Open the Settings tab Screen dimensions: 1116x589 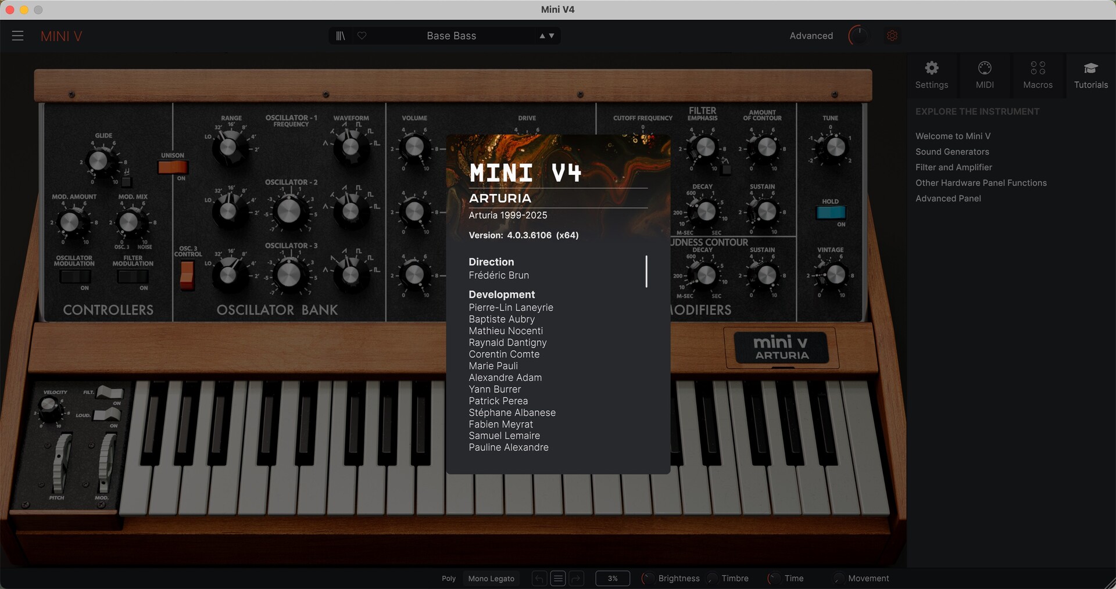[931, 76]
